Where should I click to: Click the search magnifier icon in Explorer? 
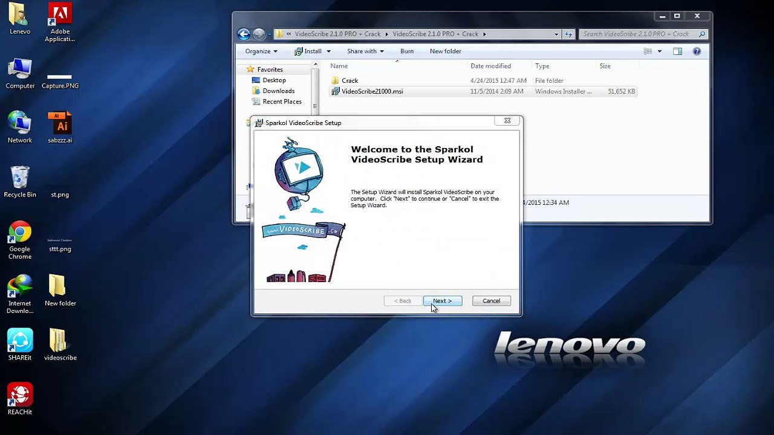(702, 34)
